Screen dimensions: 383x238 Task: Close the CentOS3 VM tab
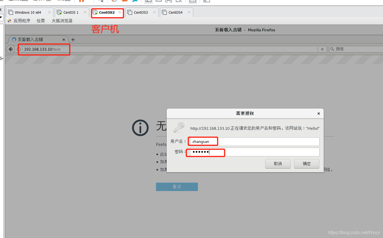point(155,12)
